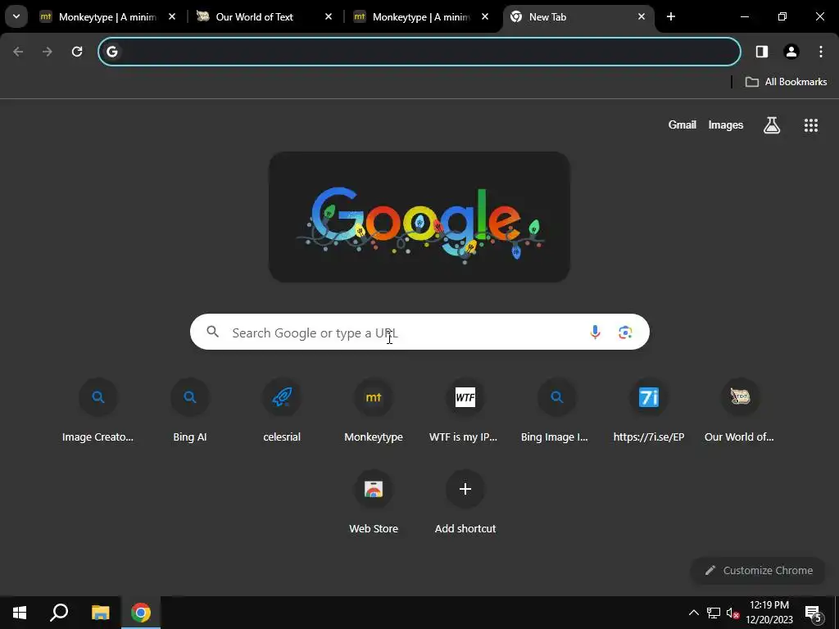Screen dimensions: 839x629
Task: Open the Web Store shortcut
Action: [374, 503]
